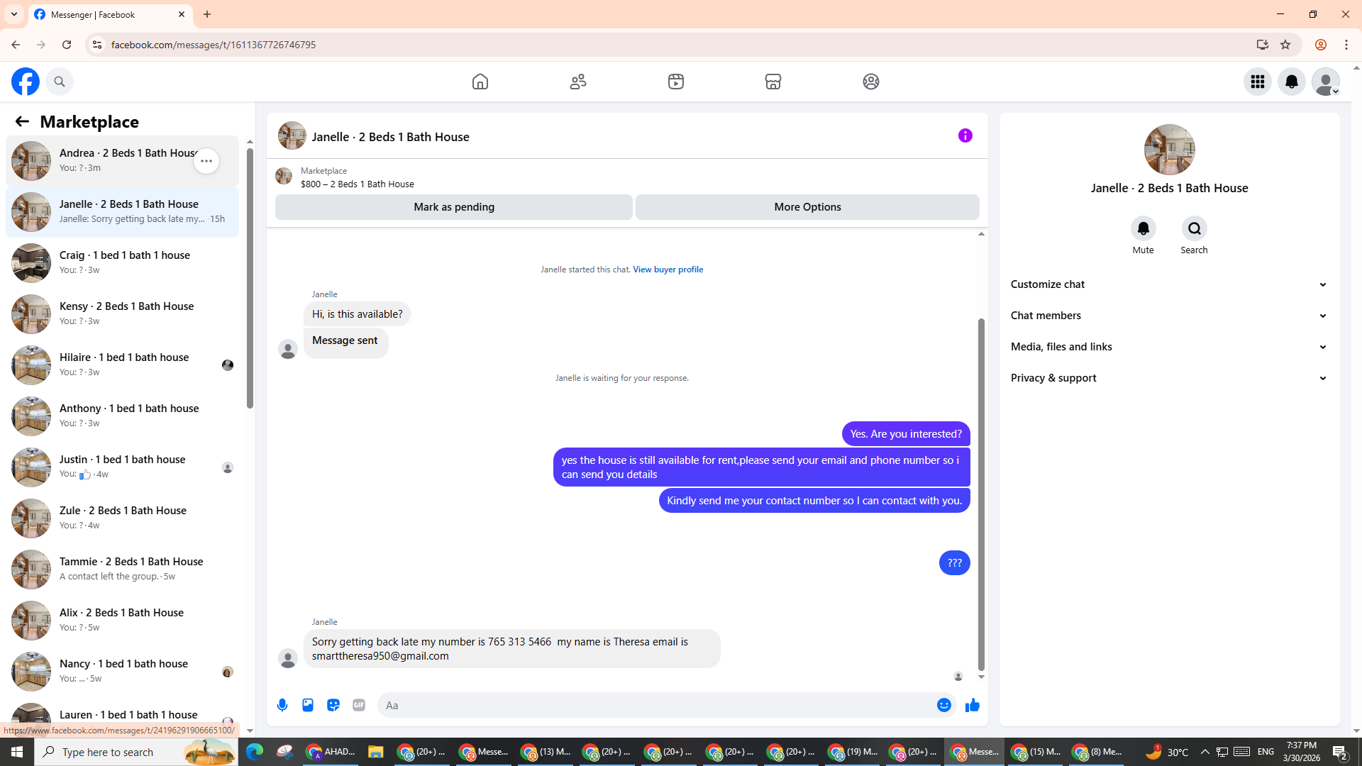Viewport: 1362px width, 766px height.
Task: Open Marketplace from top navigation
Action: click(x=773, y=82)
